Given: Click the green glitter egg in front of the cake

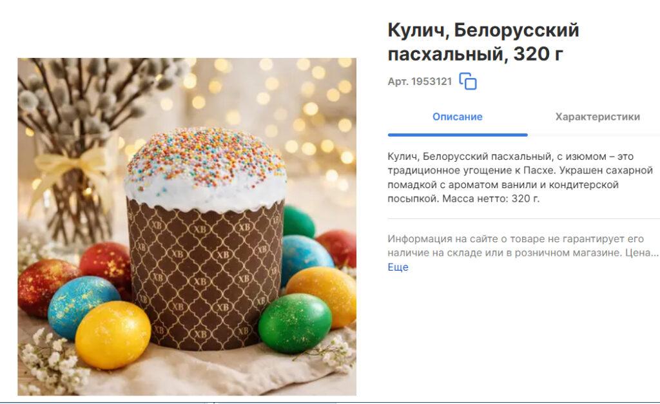Looking at the screenshot, I should point(295,323).
